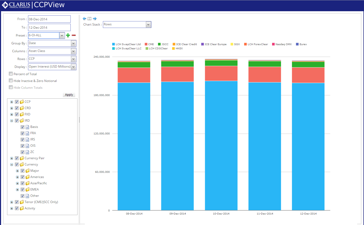Click the Tenor (CME/JSCC Only) folder icon

[x=22, y=202]
